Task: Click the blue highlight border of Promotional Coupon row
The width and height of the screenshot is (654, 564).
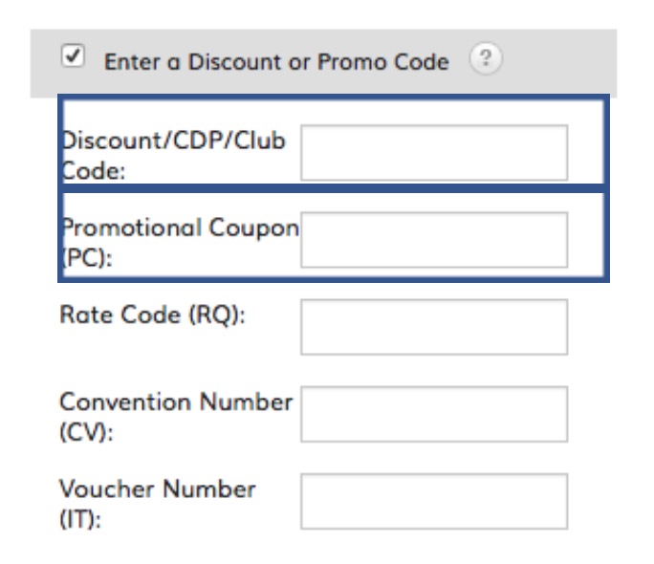Action: (334, 278)
